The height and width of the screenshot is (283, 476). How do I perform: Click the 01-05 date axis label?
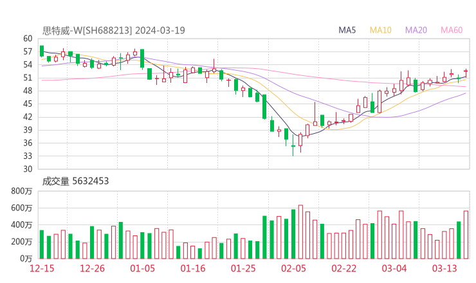(142, 268)
